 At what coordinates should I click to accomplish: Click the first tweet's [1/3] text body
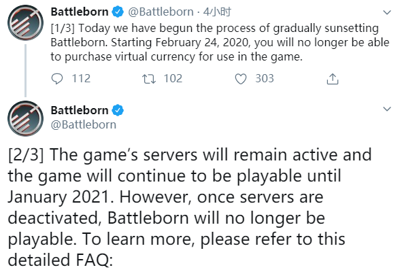220,43
